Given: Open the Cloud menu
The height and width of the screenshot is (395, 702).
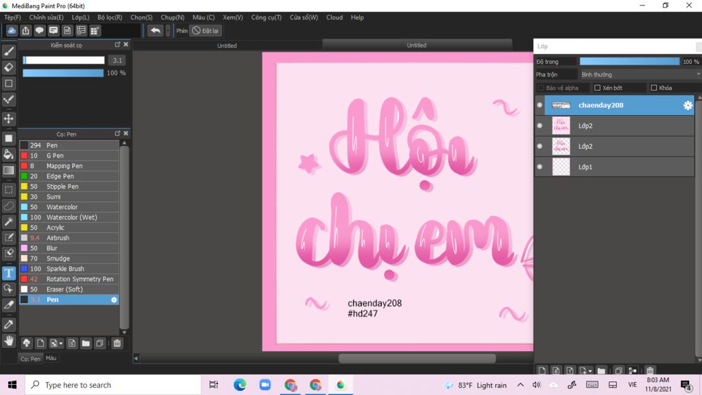Looking at the screenshot, I should pos(335,17).
